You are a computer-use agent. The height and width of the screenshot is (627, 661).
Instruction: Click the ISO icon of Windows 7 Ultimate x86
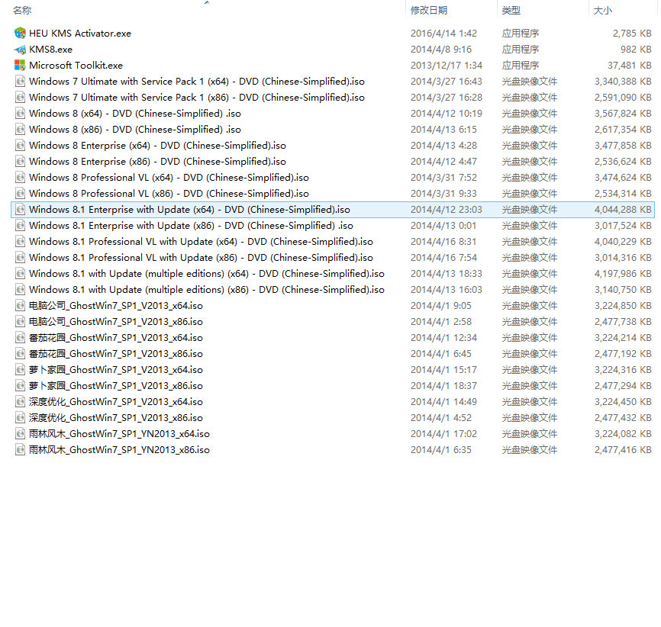tap(20, 98)
